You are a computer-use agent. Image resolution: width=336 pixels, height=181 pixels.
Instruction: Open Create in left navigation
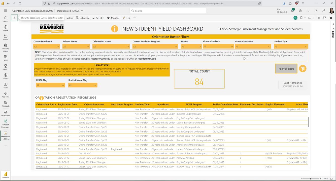pos(6,28)
